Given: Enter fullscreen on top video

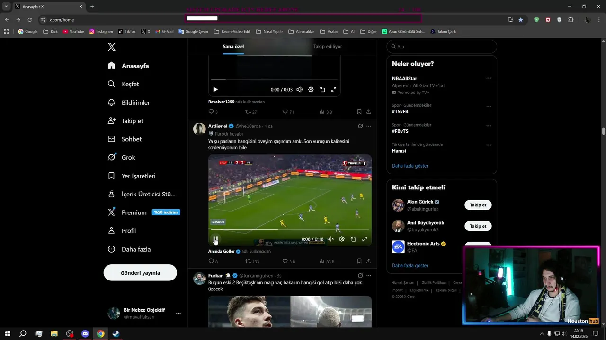Looking at the screenshot, I should (x=334, y=90).
